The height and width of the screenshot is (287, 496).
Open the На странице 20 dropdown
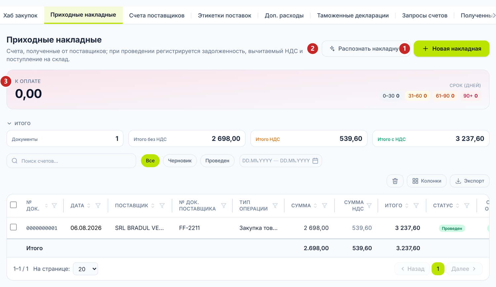85,269
